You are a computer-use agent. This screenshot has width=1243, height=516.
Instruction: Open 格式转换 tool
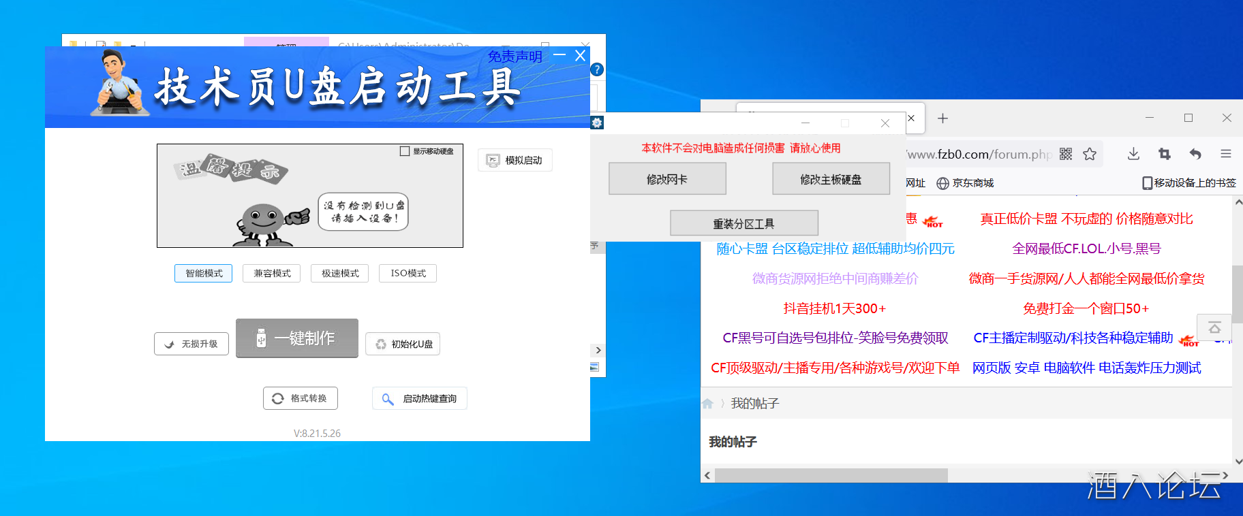[x=301, y=398]
